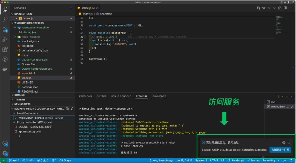Refresh the Docker Weixin Cloudbase panel
This screenshot has width=296, height=163.
coord(72,109)
